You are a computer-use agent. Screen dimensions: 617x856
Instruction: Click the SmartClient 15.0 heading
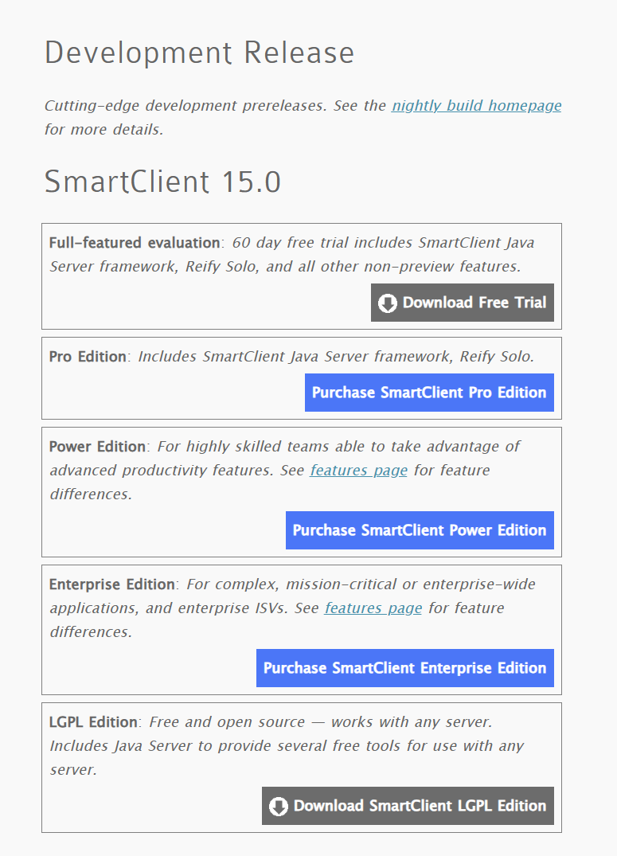click(162, 182)
